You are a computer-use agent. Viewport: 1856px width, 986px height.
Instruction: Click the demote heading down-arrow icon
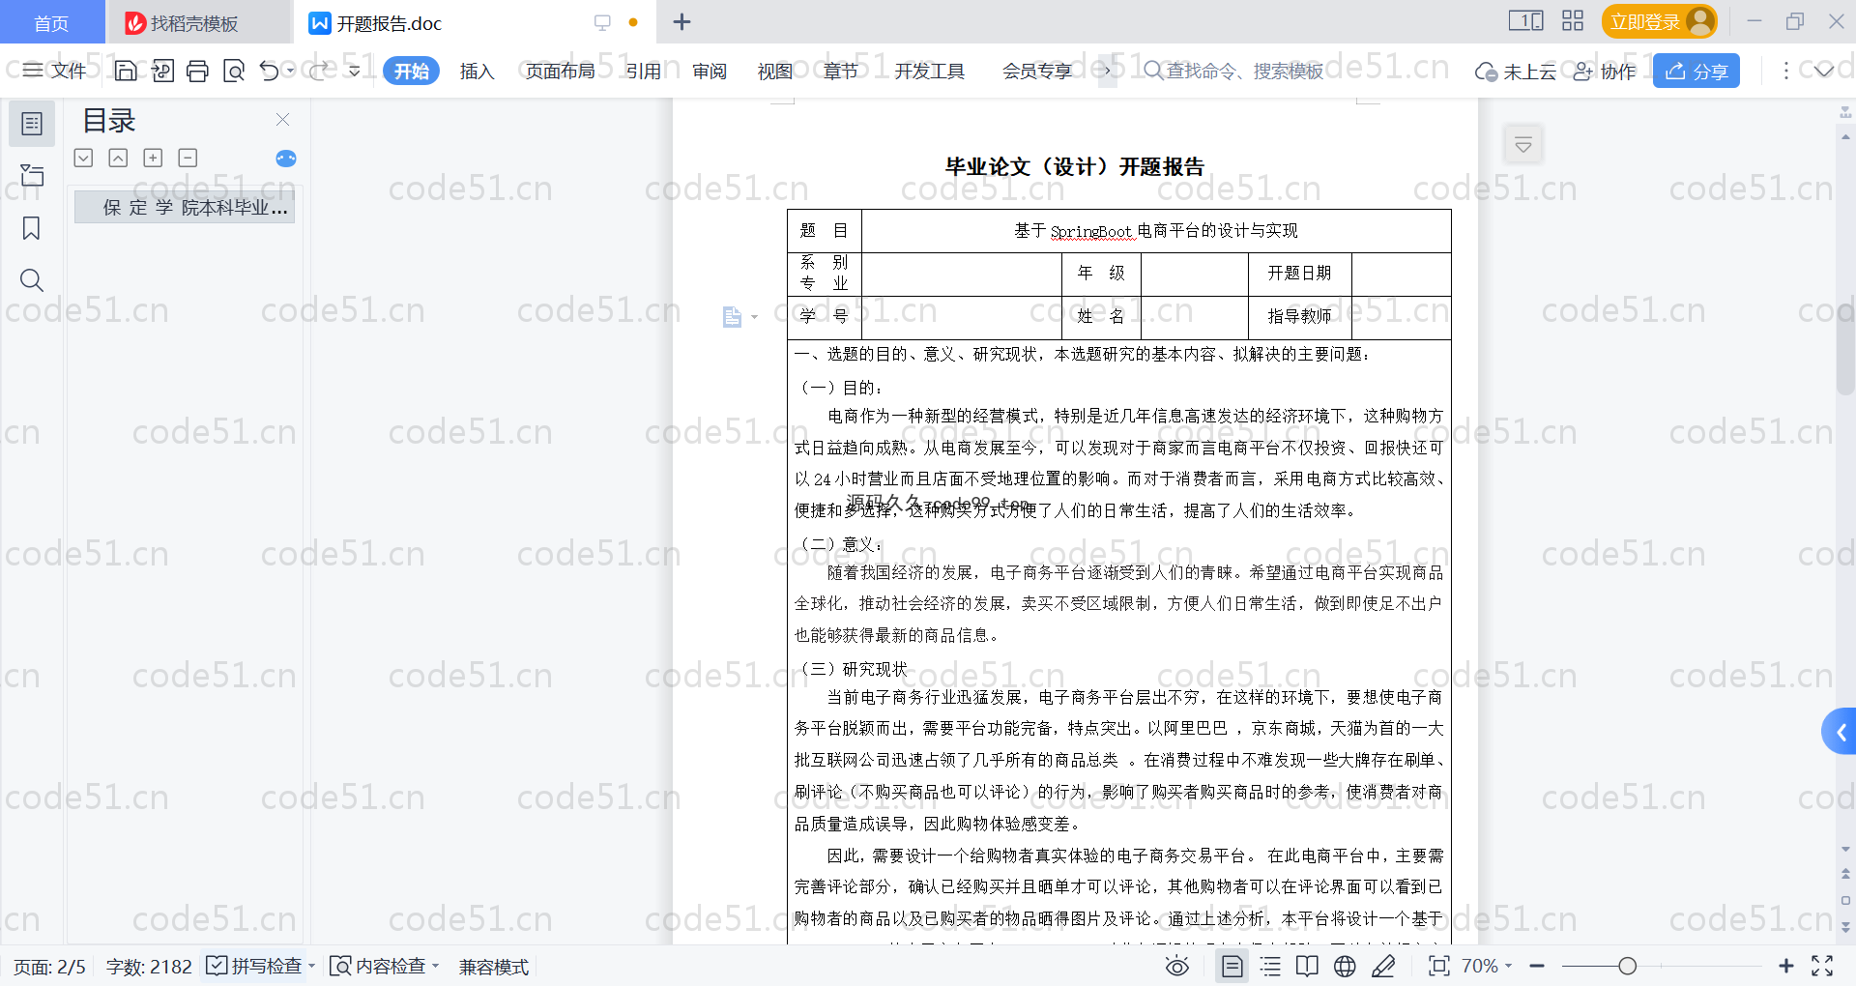[x=83, y=158]
